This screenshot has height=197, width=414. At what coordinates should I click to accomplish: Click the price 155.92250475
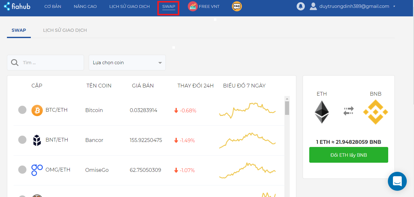click(146, 140)
